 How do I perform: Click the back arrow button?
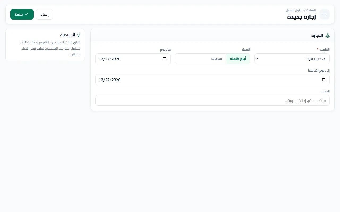[x=324, y=14]
